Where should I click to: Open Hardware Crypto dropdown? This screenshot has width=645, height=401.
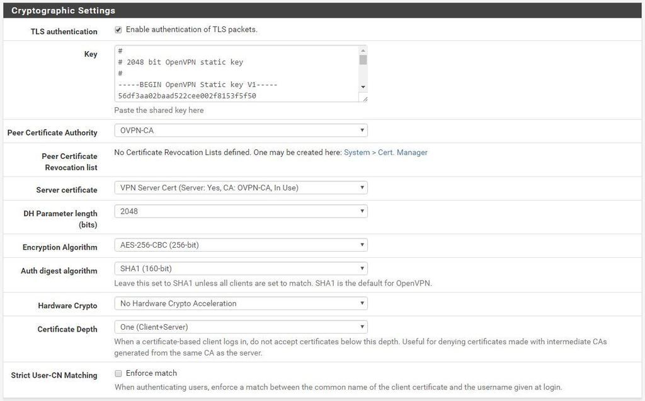pyautogui.click(x=241, y=303)
